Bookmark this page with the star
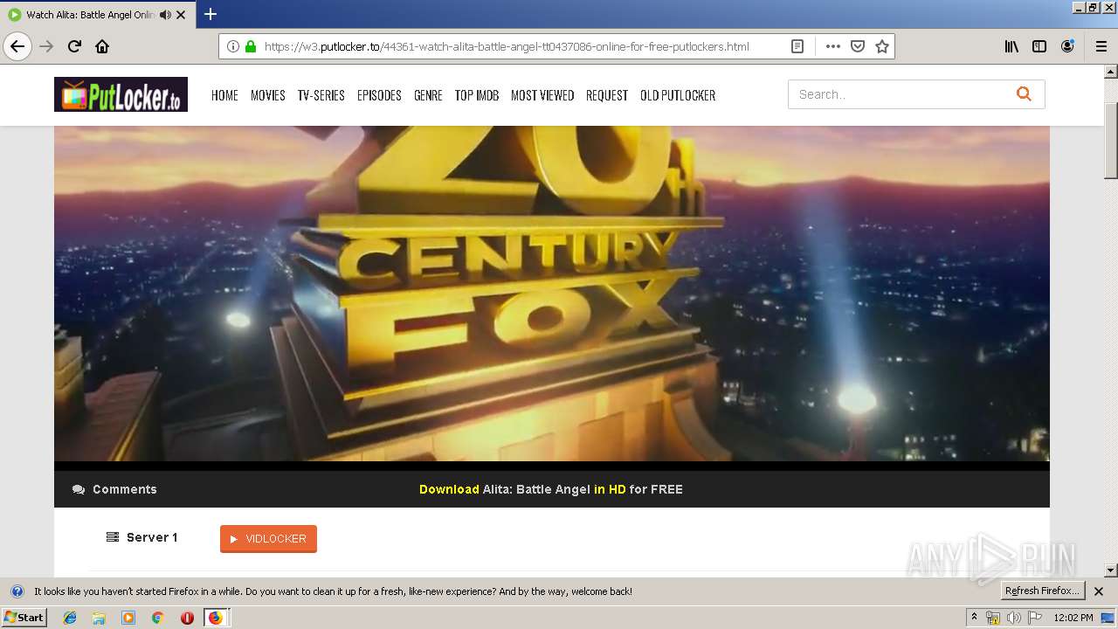 coord(882,46)
